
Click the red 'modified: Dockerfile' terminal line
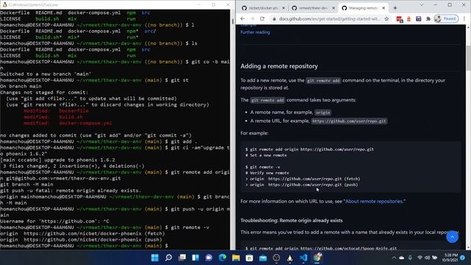(x=56, y=111)
